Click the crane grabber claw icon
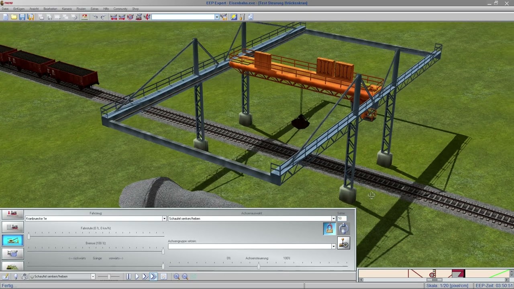Image resolution: width=514 pixels, height=289 pixels. pos(344,229)
